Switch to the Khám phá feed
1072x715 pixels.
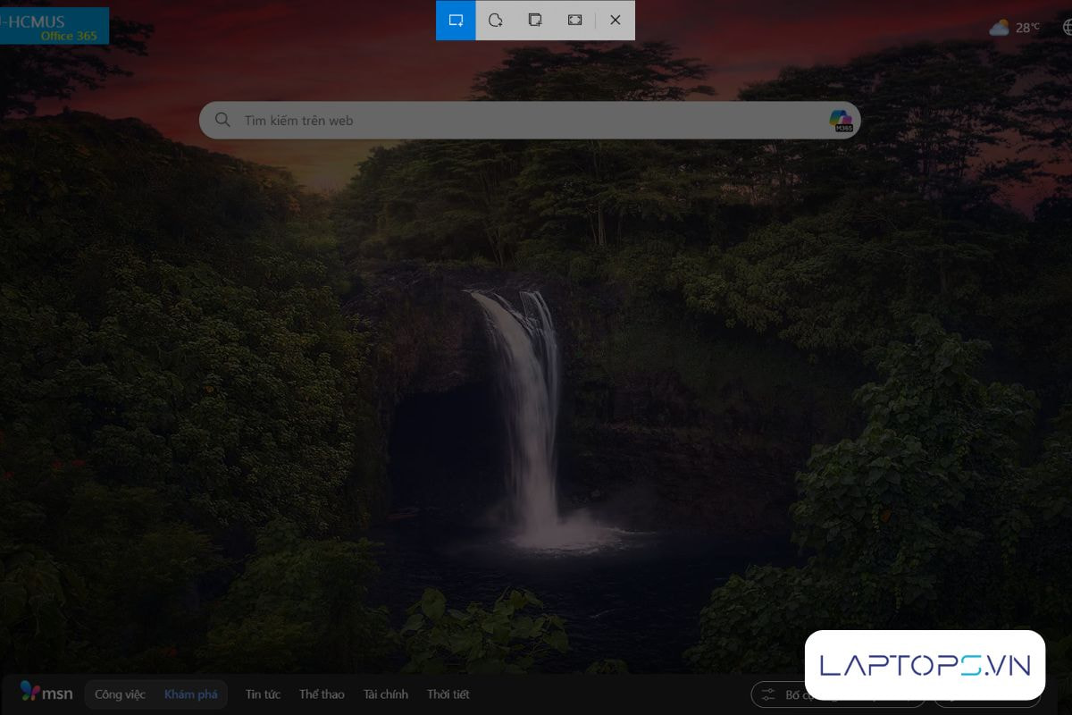(190, 694)
